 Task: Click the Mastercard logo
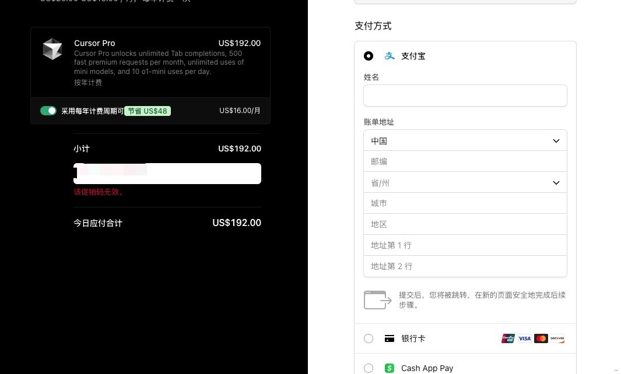[541, 338]
